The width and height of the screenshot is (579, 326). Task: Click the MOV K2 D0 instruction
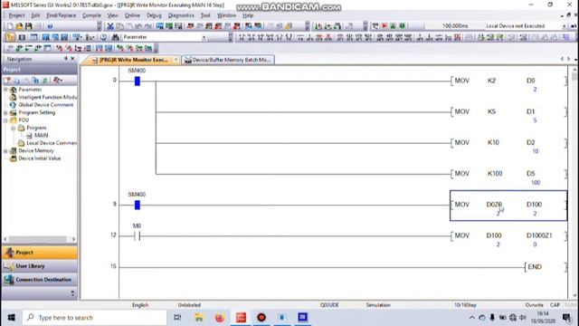[x=508, y=81]
